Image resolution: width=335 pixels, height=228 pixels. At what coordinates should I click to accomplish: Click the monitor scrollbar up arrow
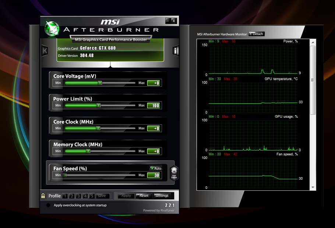(x=313, y=42)
